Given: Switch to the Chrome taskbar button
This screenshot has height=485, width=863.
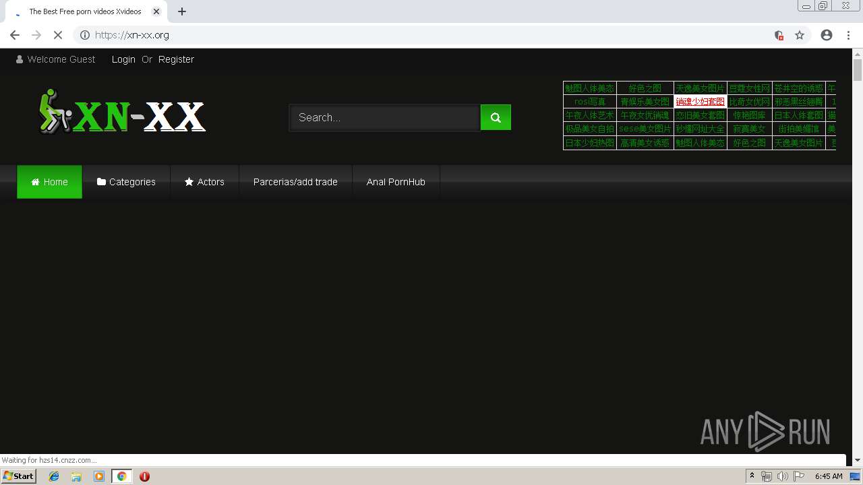Looking at the screenshot, I should (121, 476).
